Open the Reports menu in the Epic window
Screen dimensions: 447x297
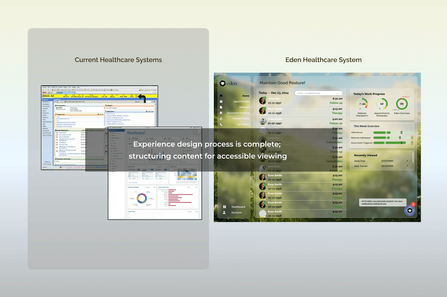point(65,87)
